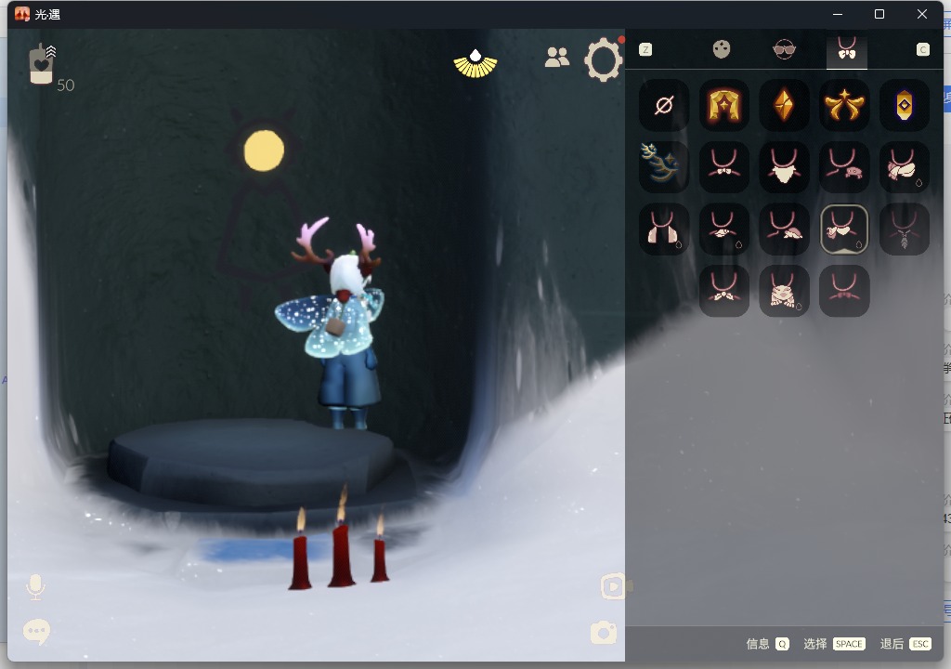Maximize the 光遇 window

tap(879, 14)
